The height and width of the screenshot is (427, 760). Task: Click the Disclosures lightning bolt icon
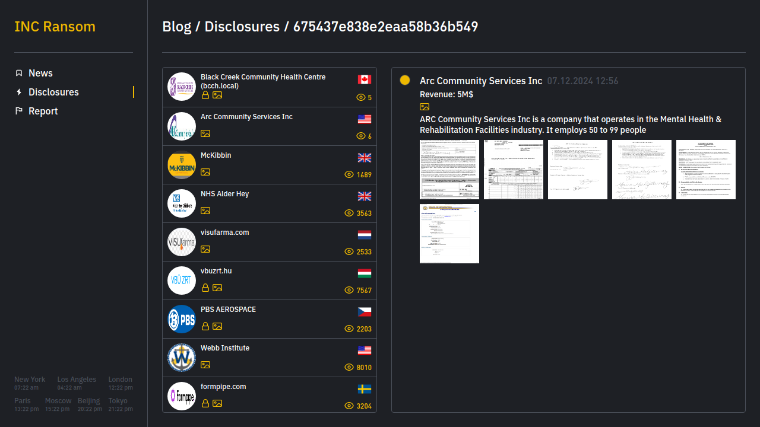[19, 92]
